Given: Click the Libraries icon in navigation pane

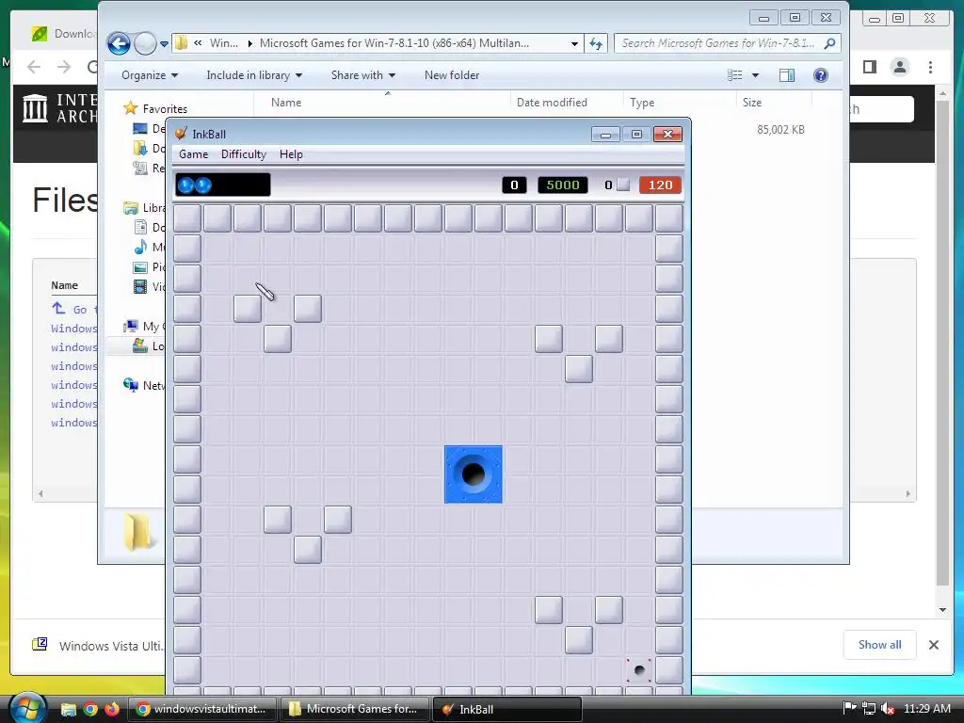Looking at the screenshot, I should tap(130, 208).
